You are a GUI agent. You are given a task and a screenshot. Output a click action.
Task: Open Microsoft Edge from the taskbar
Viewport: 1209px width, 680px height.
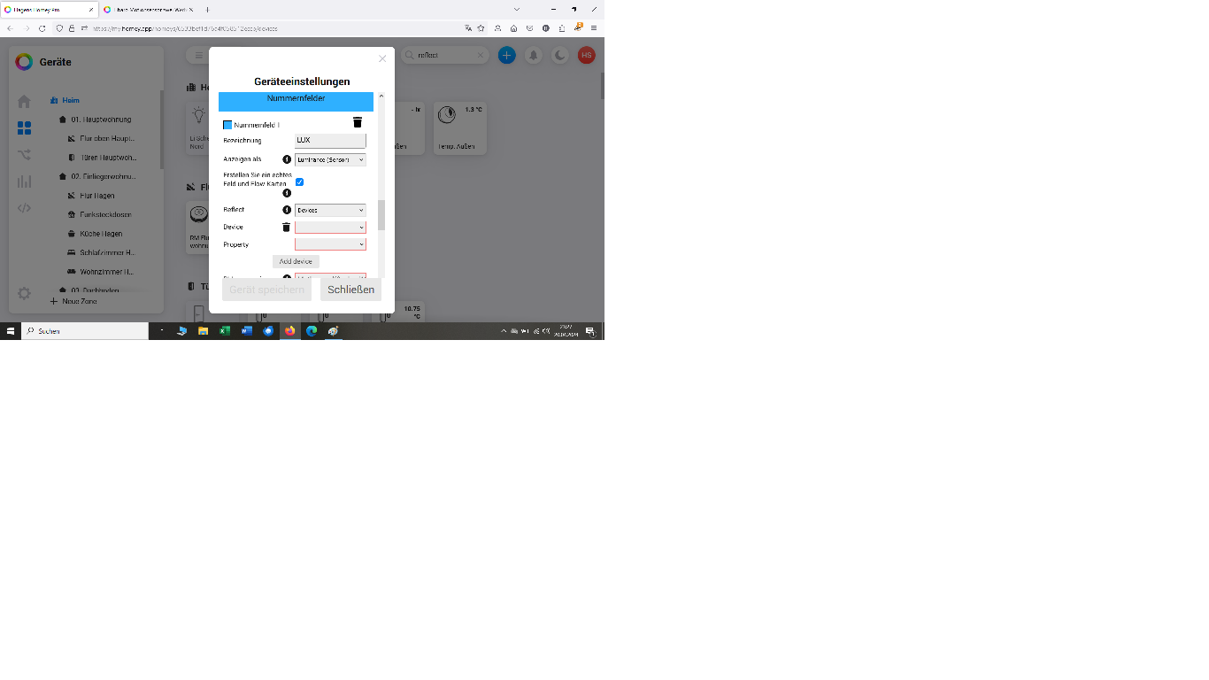tap(312, 330)
